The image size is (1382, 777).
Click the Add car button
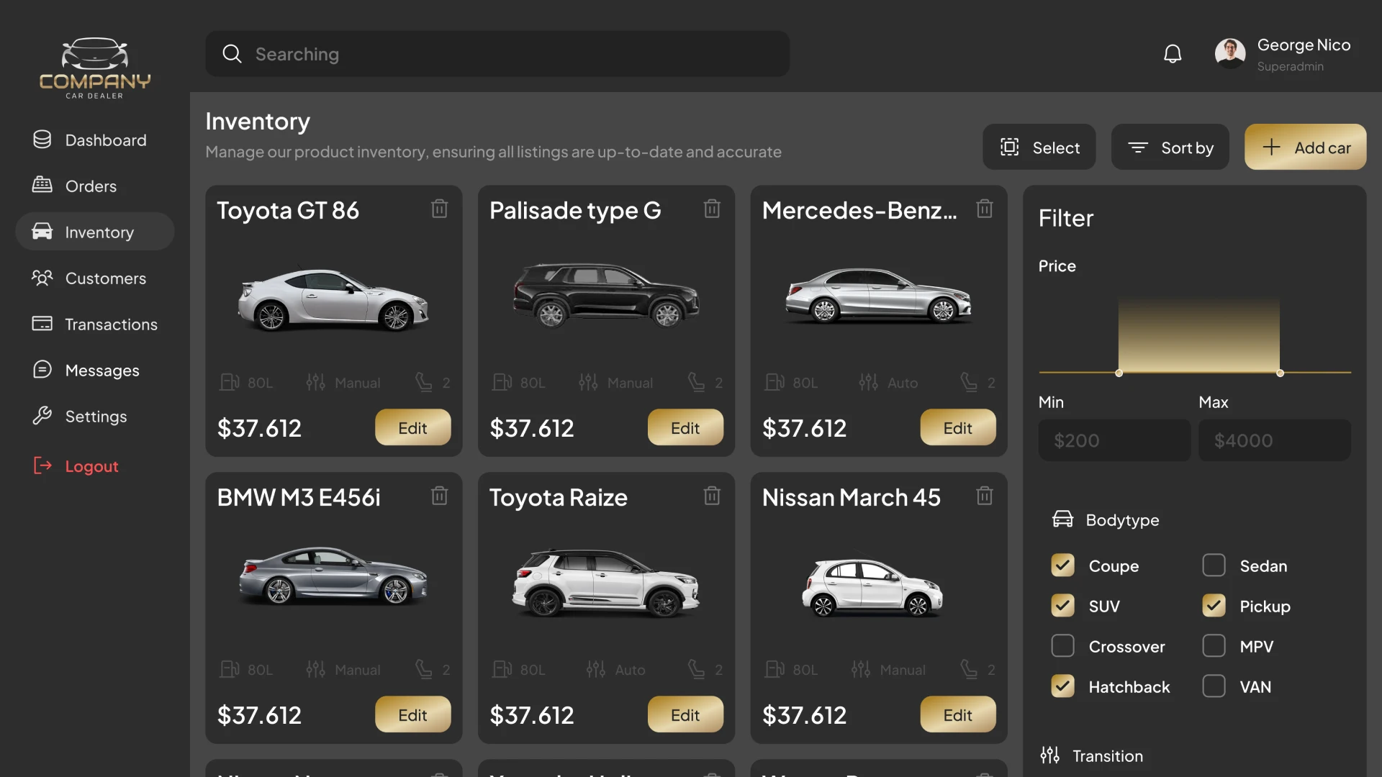pos(1305,147)
